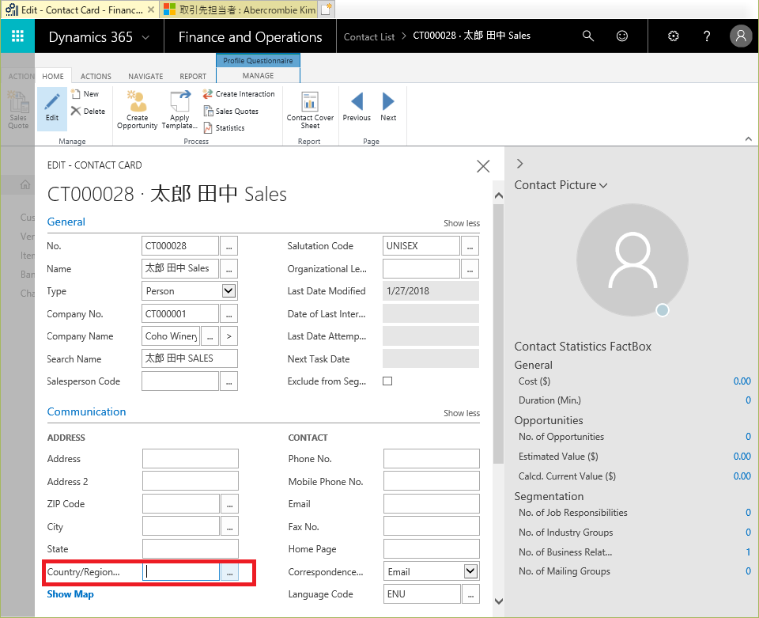Viewport: 759px width, 618px height.
Task: Open the user account avatar
Action: pos(741,36)
